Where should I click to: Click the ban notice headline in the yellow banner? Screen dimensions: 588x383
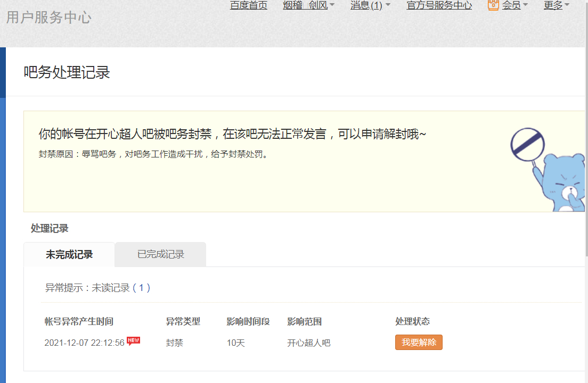[233, 134]
